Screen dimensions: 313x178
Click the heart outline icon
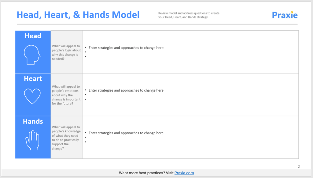point(32,97)
